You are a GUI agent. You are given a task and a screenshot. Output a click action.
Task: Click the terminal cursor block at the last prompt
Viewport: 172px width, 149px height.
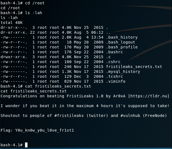point(26,145)
